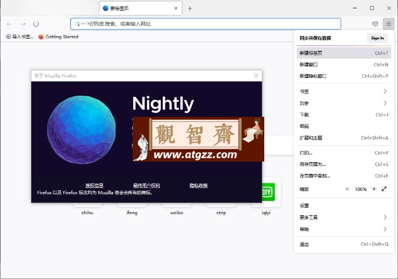The height and width of the screenshot is (279, 398).
Task: Expand the 更多工具 submenu
Action: pyautogui.click(x=344, y=218)
